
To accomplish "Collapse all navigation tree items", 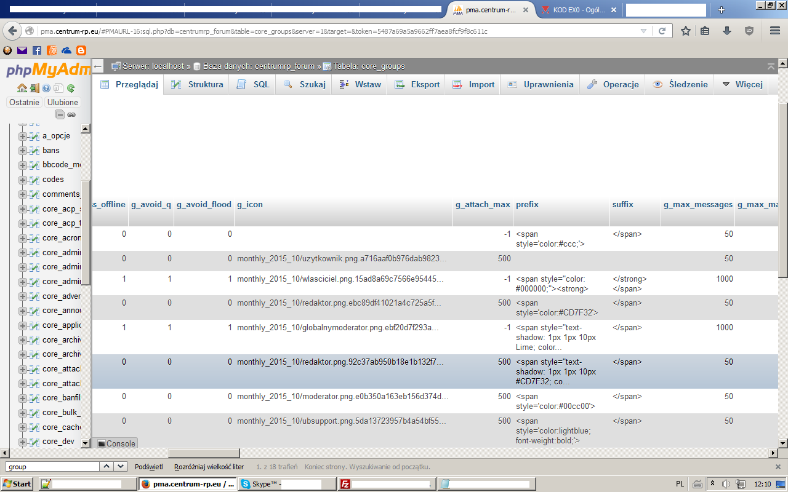I will coord(60,114).
